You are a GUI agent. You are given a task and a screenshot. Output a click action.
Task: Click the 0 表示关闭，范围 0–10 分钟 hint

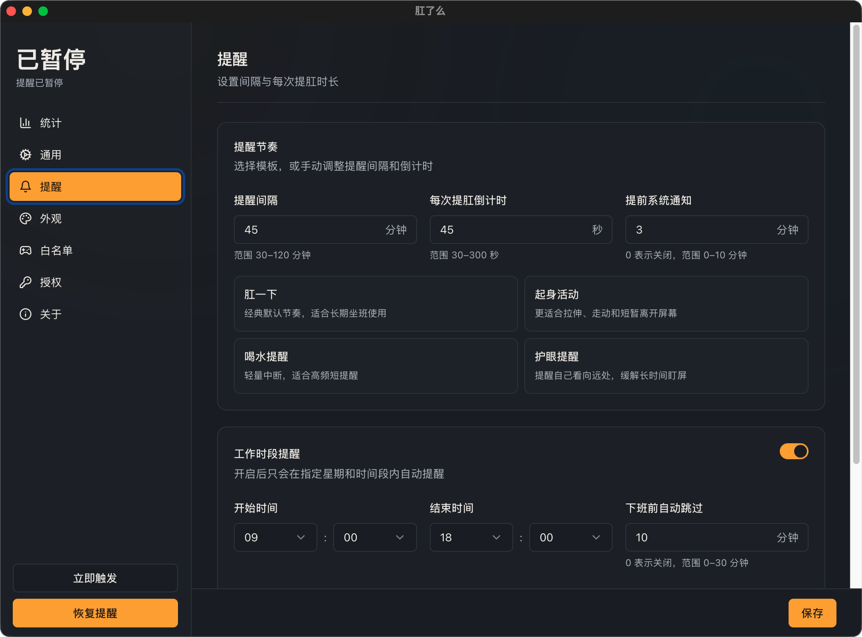tap(686, 255)
